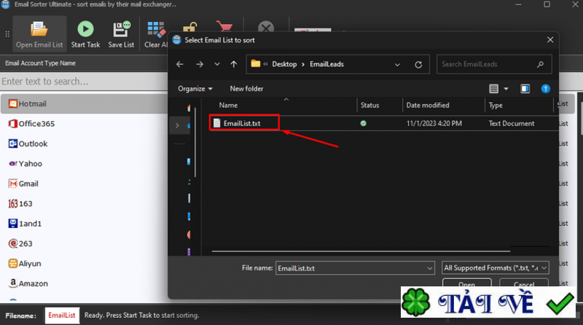Sort files by Type column
The image size is (583, 325).
click(x=496, y=105)
